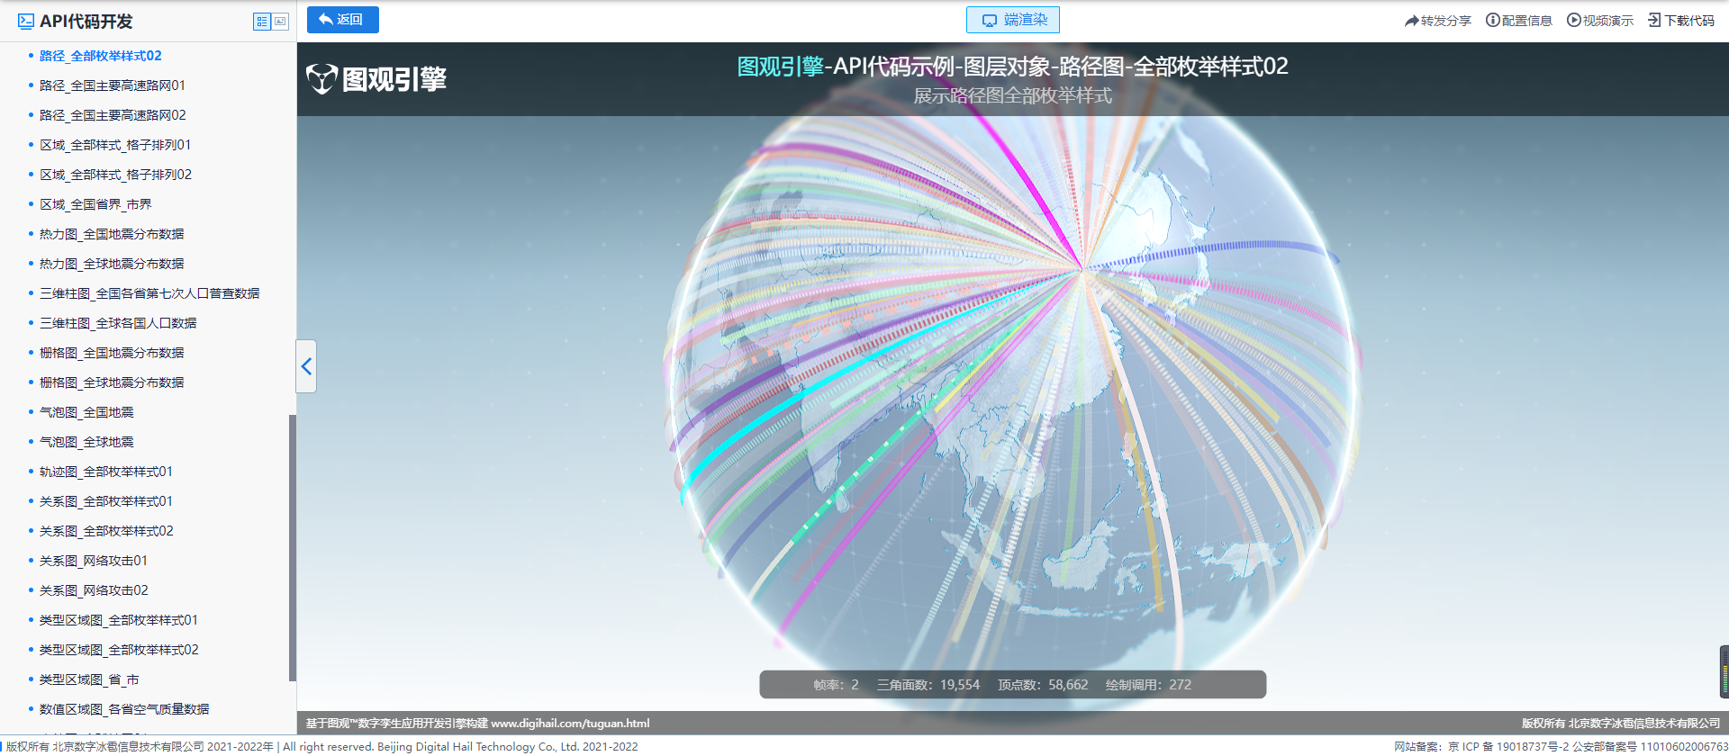Open 类型区域图_全部枚举样式01
Image resolution: width=1729 pixels, height=756 pixels.
(x=119, y=620)
